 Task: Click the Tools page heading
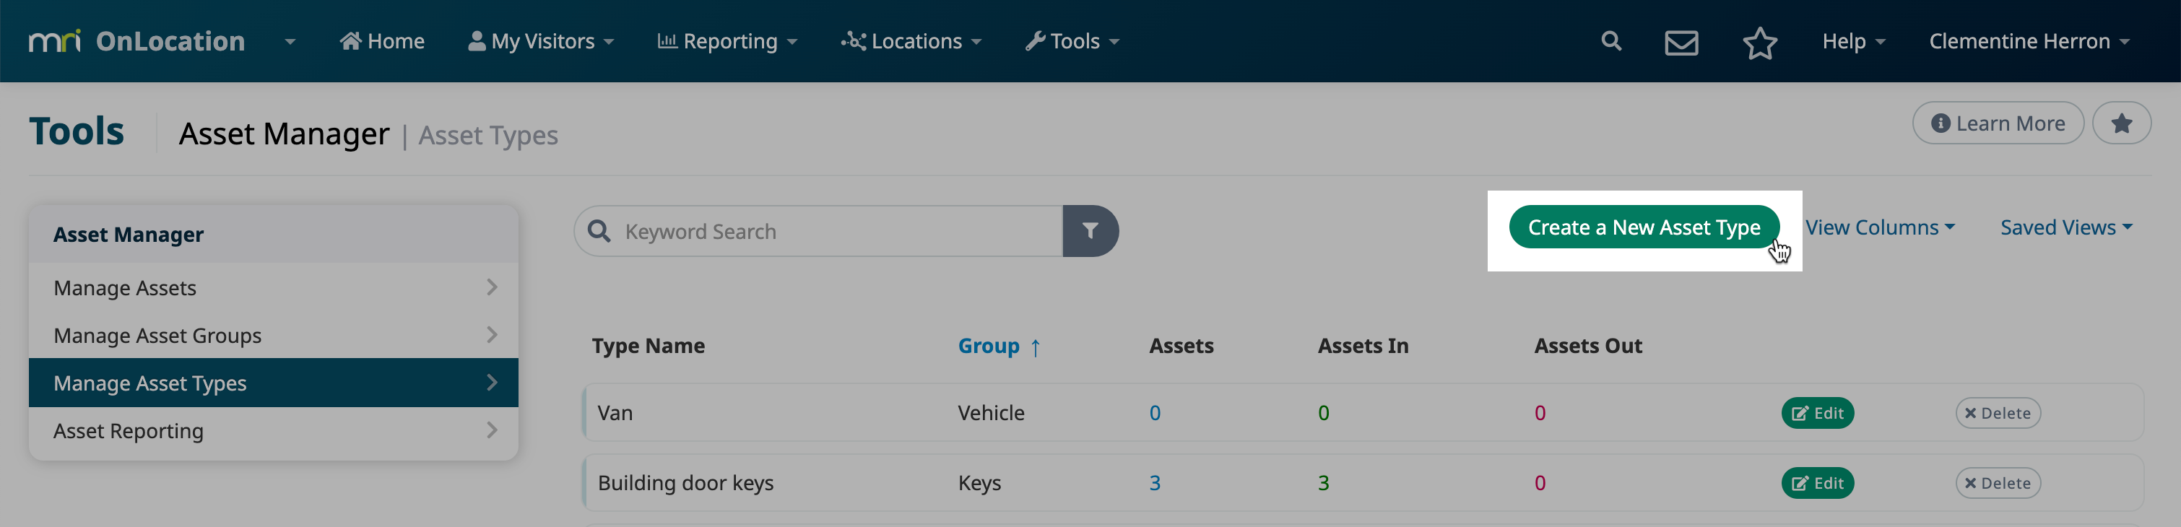[x=77, y=131]
